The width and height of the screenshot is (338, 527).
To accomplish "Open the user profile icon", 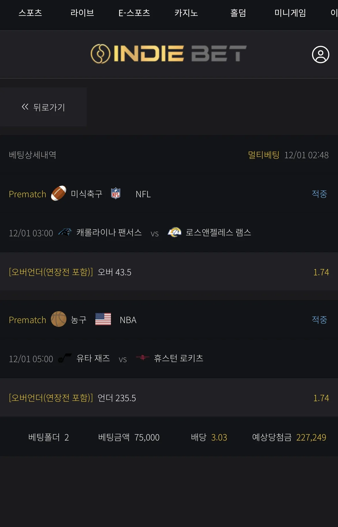I will pos(320,54).
